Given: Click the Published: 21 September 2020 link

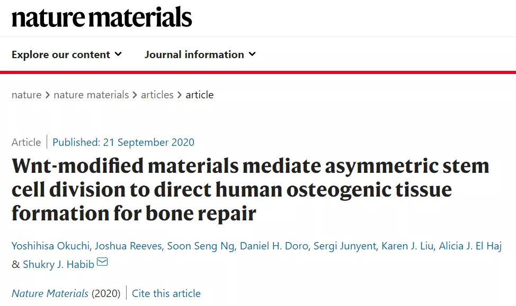Looking at the screenshot, I should tap(123, 142).
